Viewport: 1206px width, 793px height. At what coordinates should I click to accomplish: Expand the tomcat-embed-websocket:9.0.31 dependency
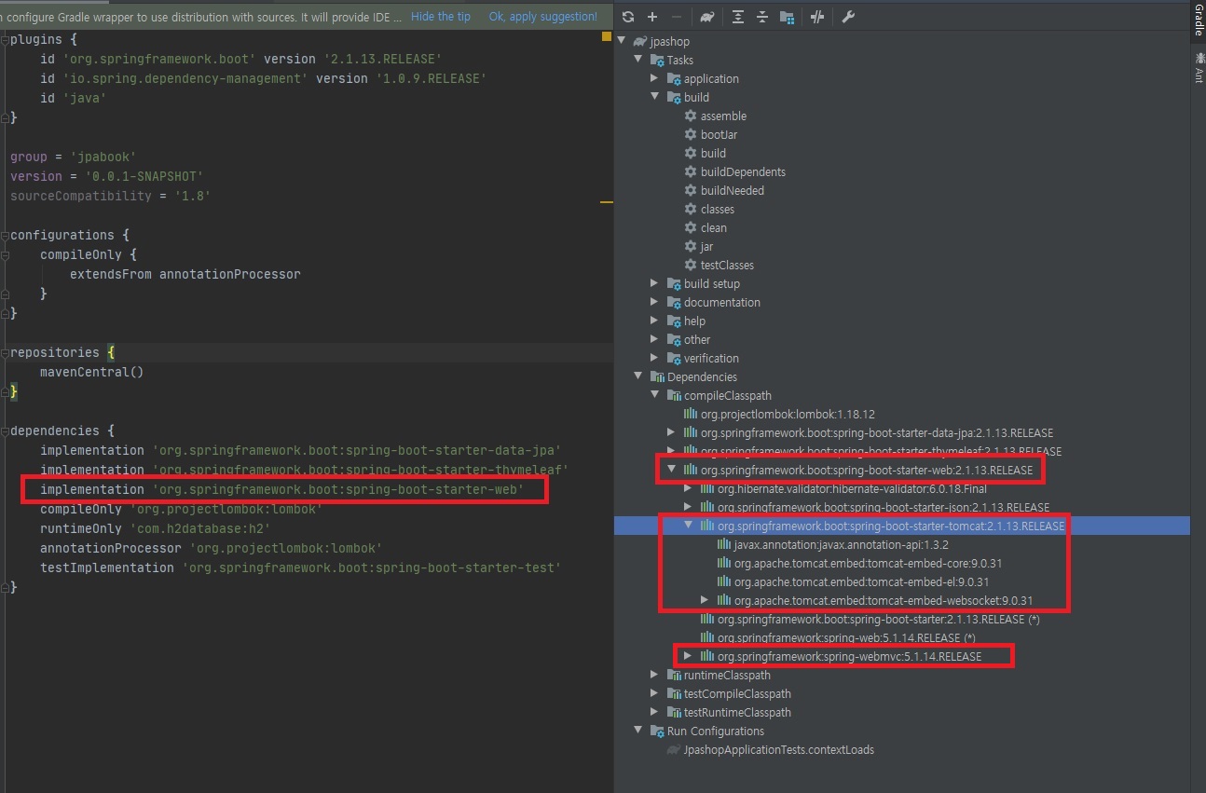[705, 600]
